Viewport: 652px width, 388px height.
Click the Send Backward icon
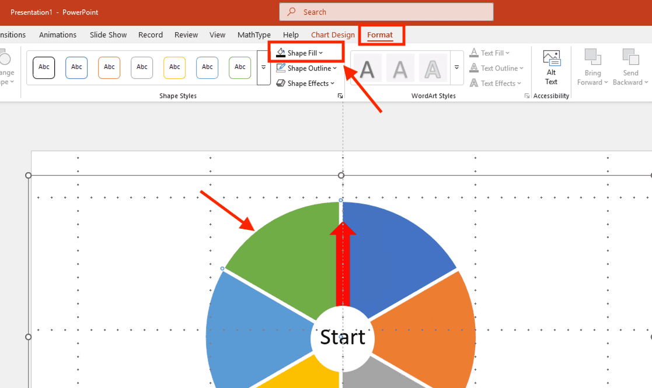630,57
